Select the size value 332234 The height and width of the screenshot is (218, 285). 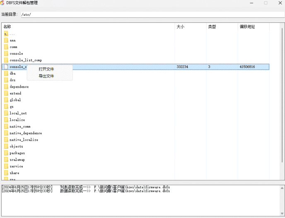(182, 67)
